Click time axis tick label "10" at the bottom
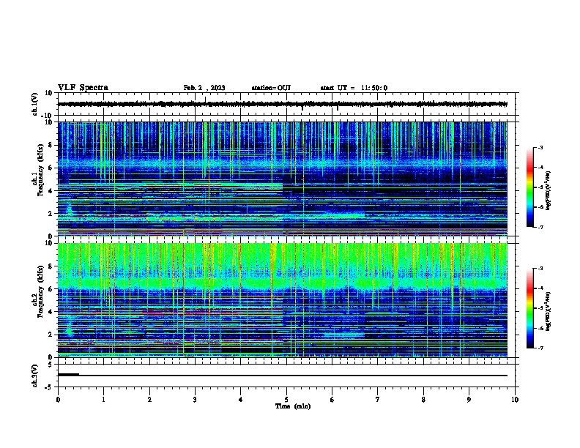Viewport: 580px width, 448px height. tap(515, 400)
